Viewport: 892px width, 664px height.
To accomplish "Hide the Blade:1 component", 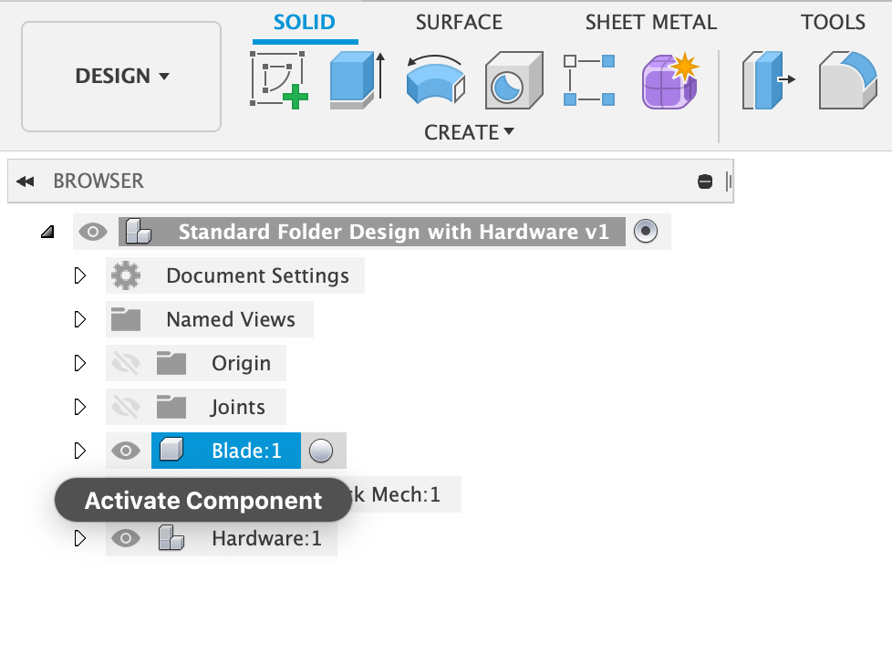I will coord(126,451).
